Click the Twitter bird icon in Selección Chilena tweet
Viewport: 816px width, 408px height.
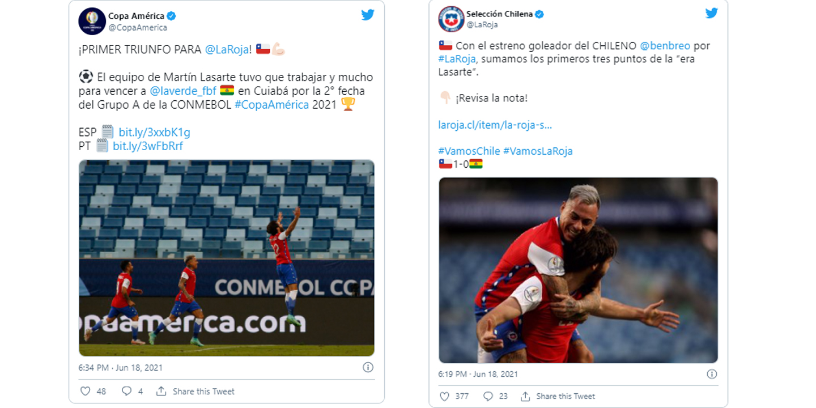pyautogui.click(x=711, y=13)
